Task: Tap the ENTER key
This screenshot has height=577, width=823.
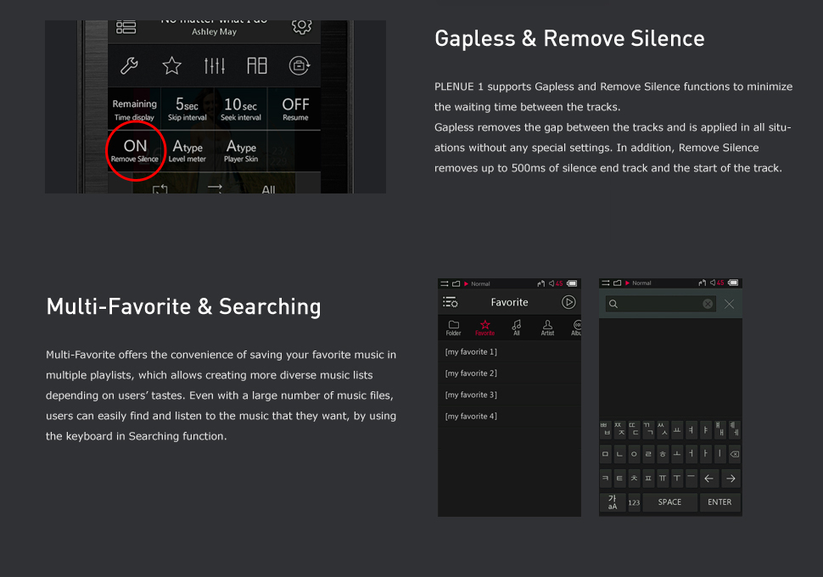Action: 719,502
